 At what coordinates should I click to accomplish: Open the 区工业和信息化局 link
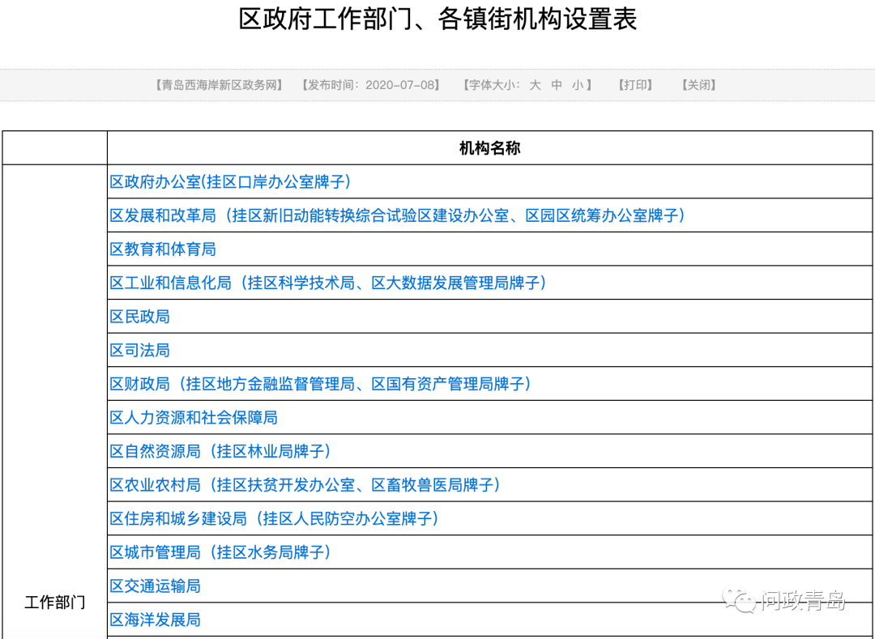coord(328,283)
